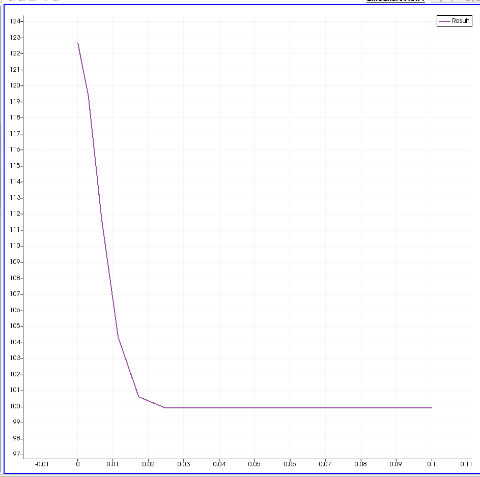Click the 0.08 x-axis tick label
Viewport: 480px width, 477px height.
(x=360, y=464)
